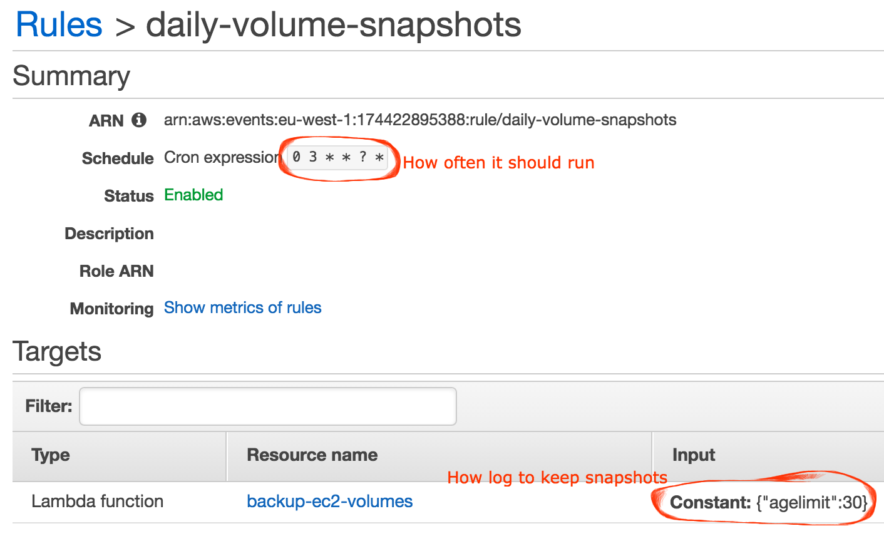
Task: Sort targets by Type column header
Action: (51, 455)
